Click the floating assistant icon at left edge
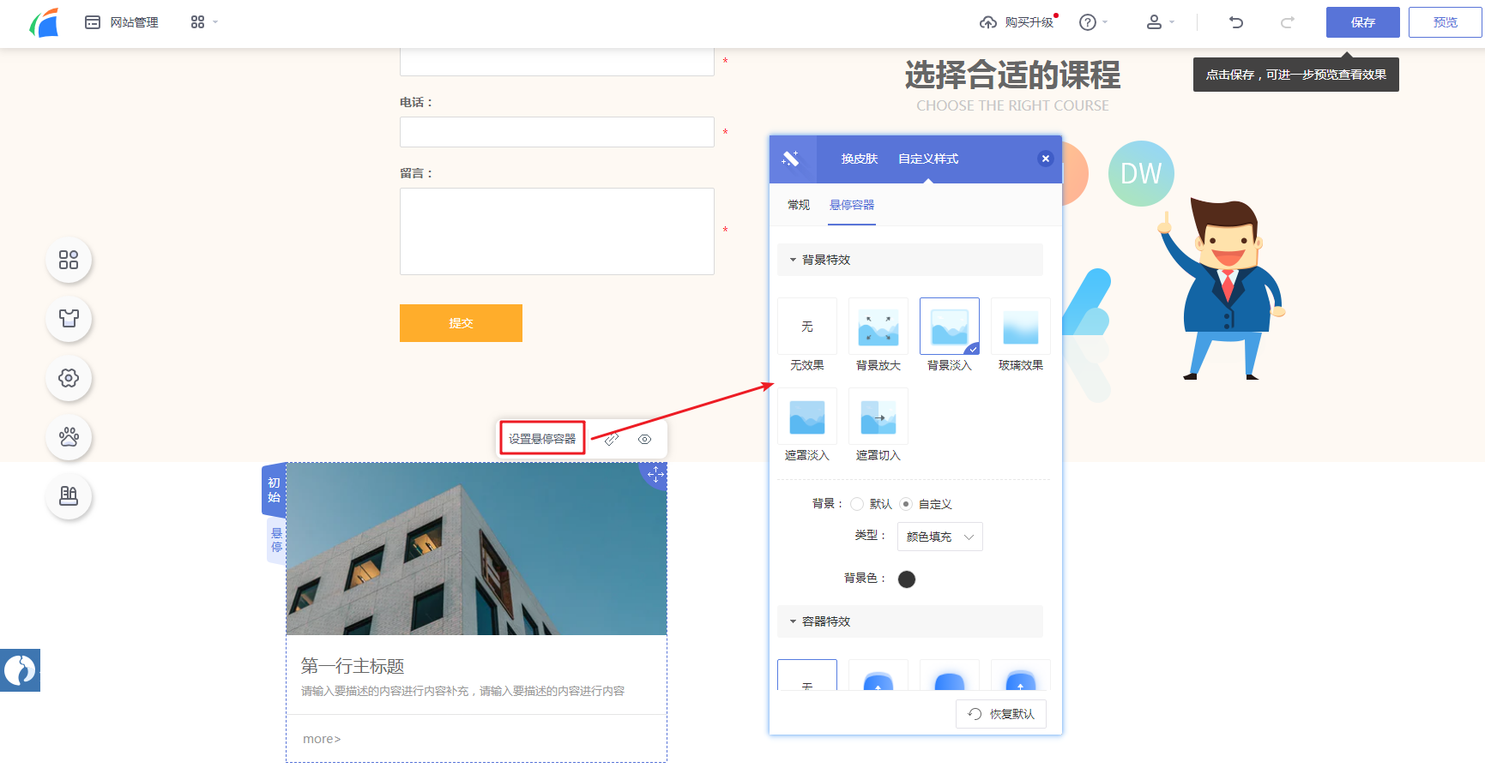 coord(20,670)
